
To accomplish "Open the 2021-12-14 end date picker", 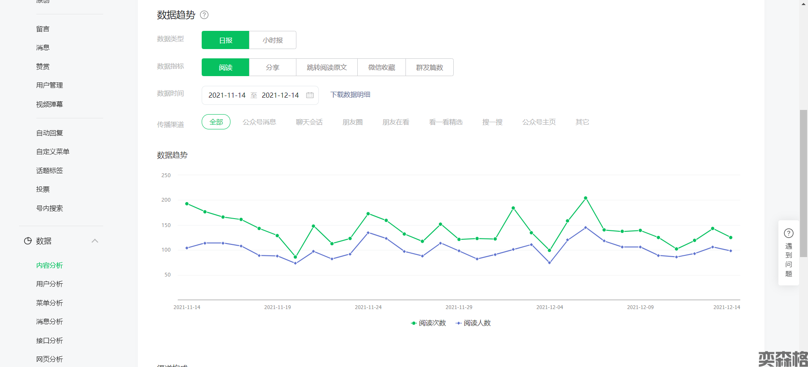I will click(280, 95).
